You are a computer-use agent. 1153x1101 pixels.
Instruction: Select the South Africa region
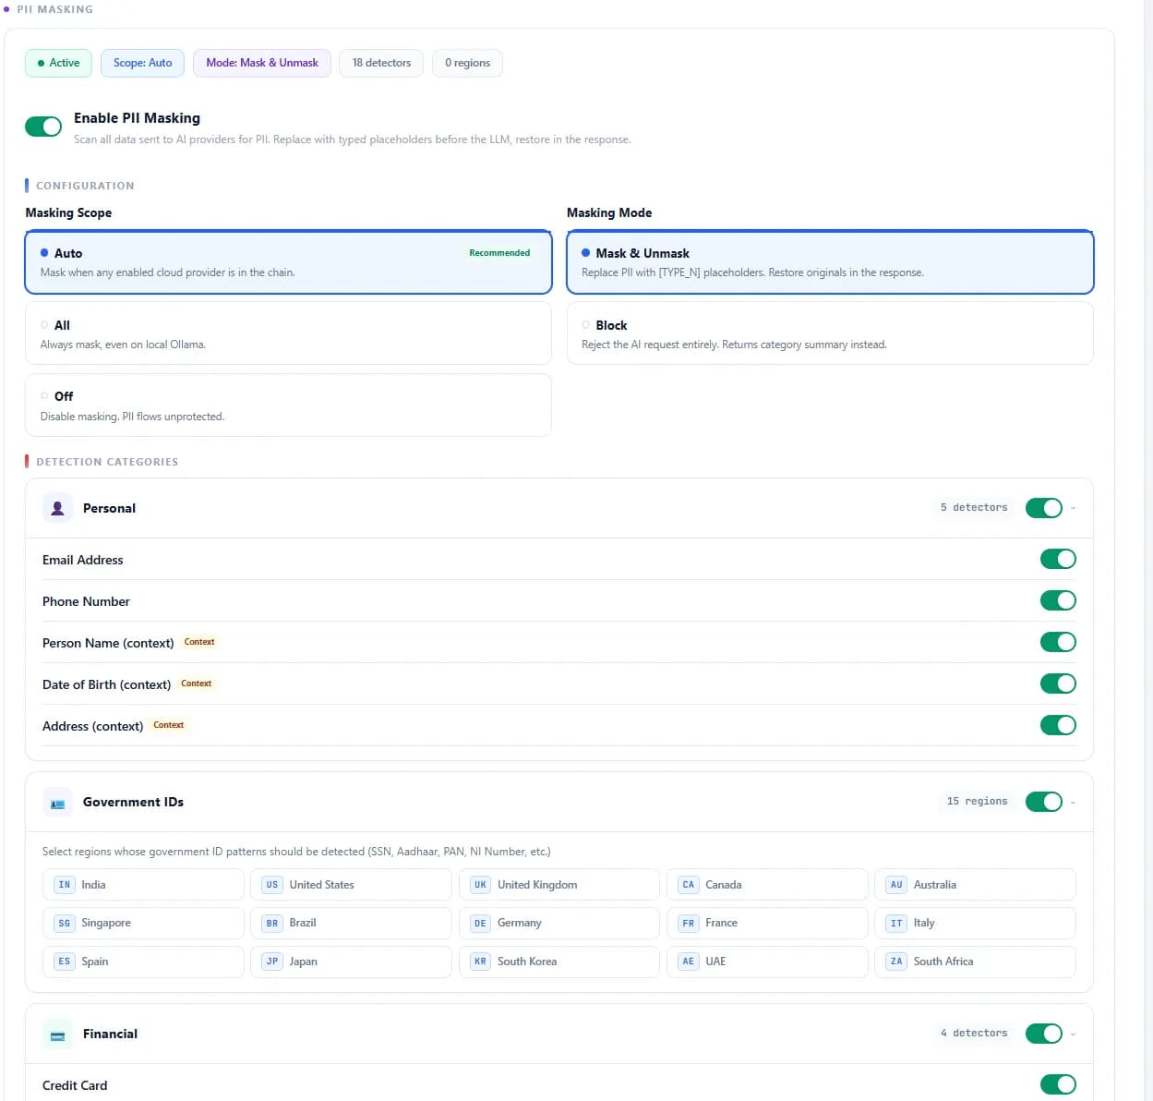click(975, 962)
